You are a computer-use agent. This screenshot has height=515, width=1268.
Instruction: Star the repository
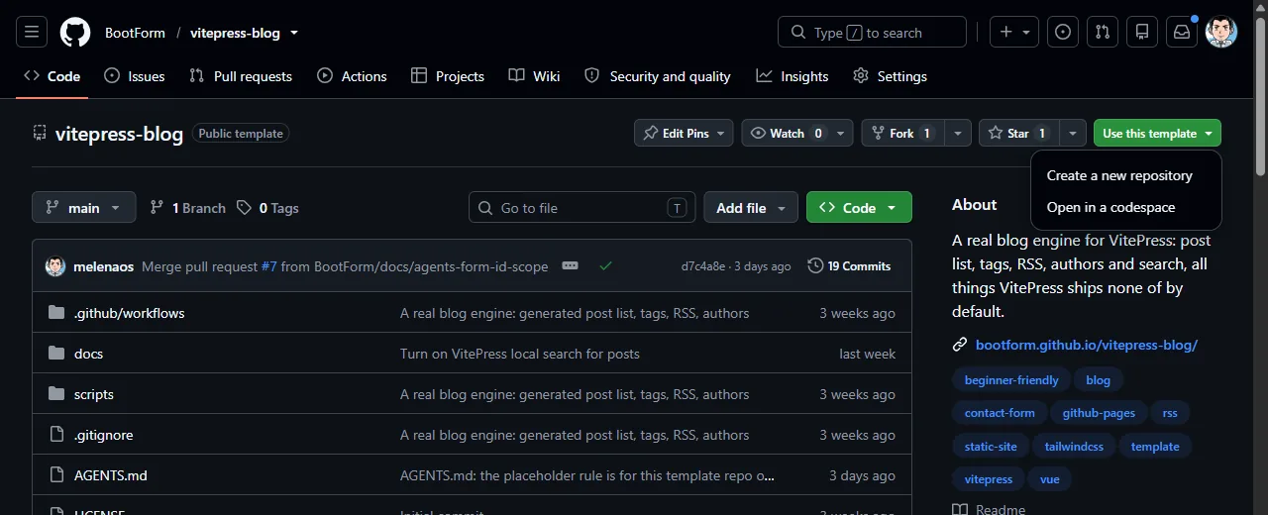click(1018, 133)
